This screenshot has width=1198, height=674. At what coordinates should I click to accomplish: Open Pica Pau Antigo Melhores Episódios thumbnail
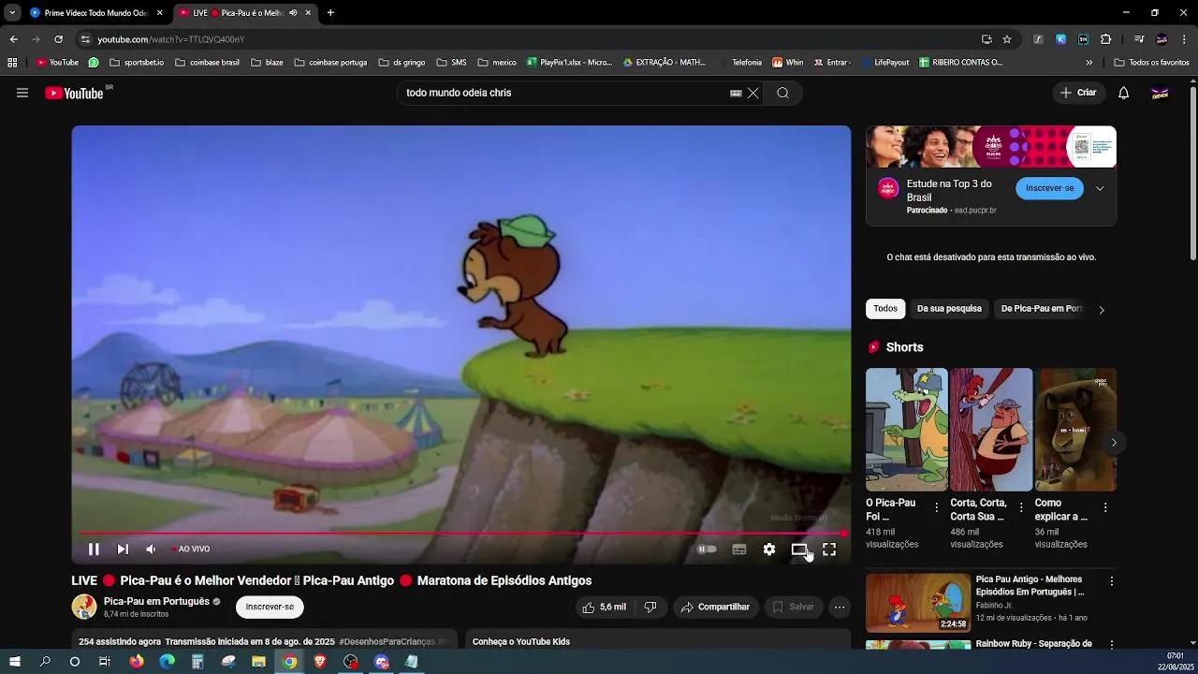pos(918,603)
